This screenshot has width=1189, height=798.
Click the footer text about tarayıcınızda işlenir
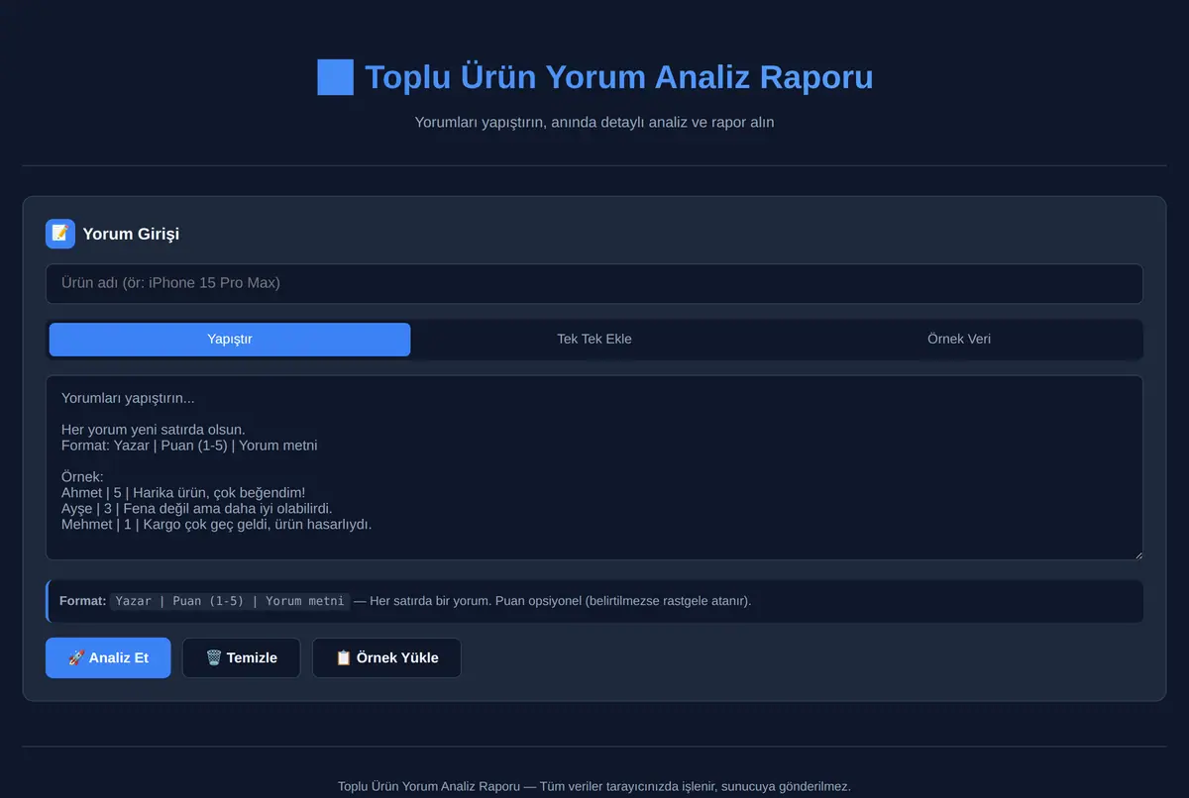(x=594, y=786)
